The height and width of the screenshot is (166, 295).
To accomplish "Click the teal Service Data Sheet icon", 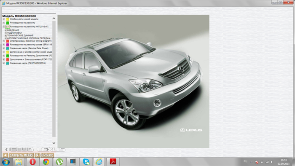I will point(8,48).
